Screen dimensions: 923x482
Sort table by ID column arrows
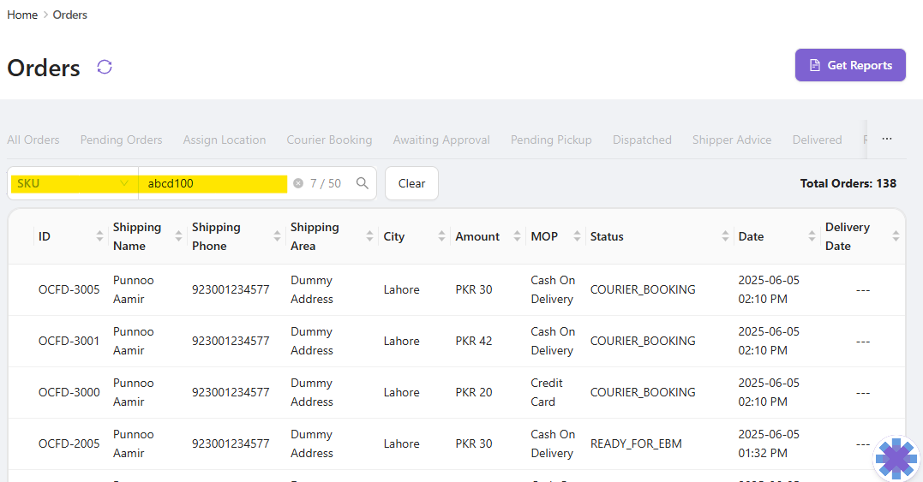click(99, 236)
